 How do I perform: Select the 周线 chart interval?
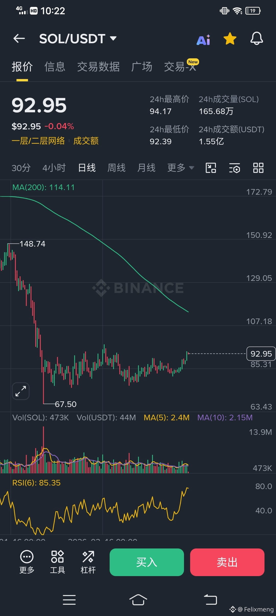click(117, 168)
